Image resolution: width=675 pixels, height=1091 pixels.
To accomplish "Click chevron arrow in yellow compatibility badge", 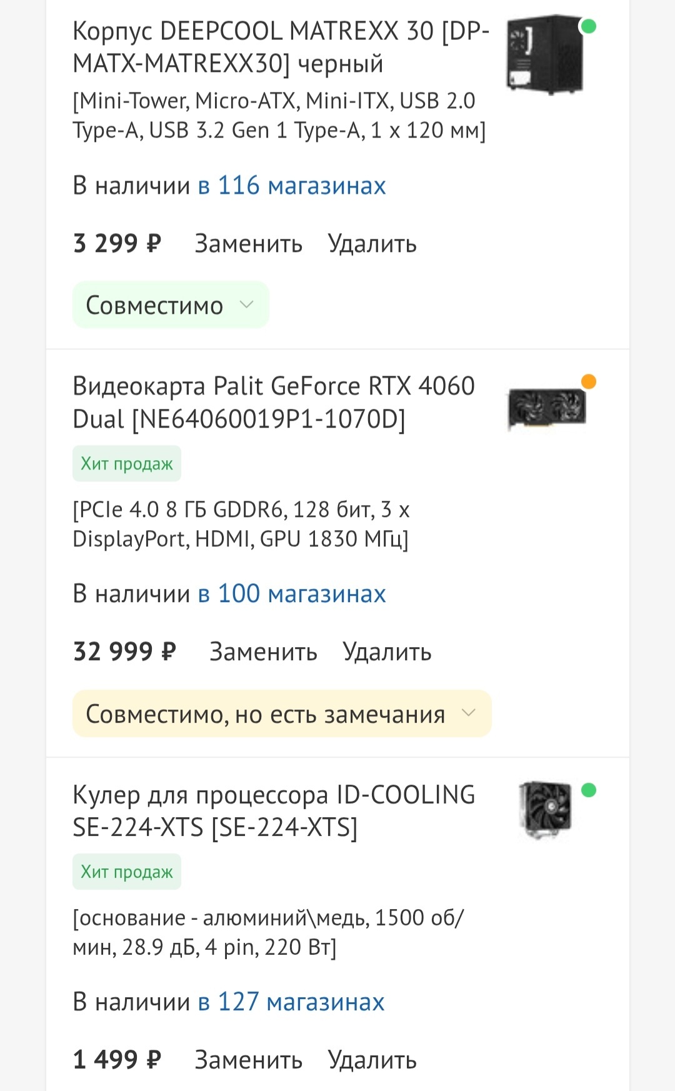I will 469,713.
